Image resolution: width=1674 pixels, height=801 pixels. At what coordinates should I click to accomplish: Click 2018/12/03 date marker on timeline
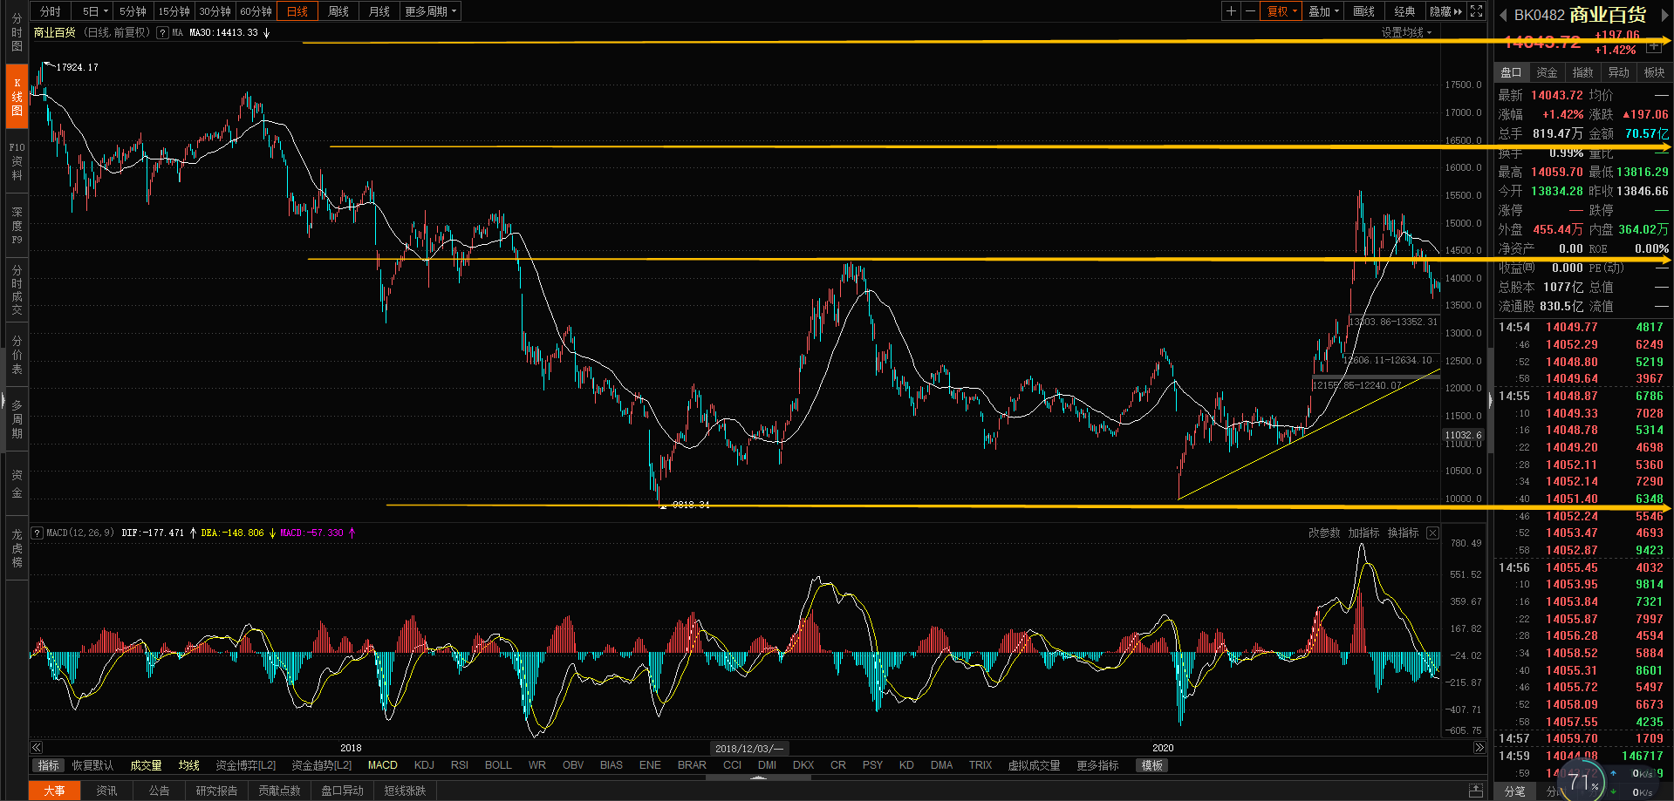tap(750, 748)
